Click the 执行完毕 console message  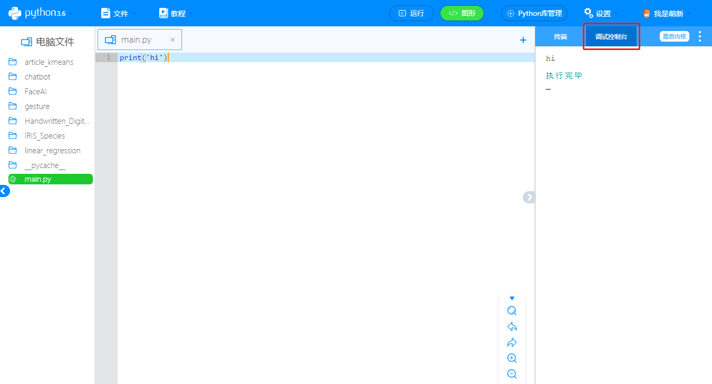tap(564, 76)
